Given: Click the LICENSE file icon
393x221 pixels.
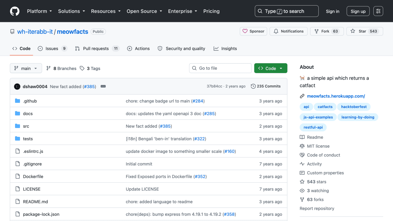Looking at the screenshot, I should 18,189.
